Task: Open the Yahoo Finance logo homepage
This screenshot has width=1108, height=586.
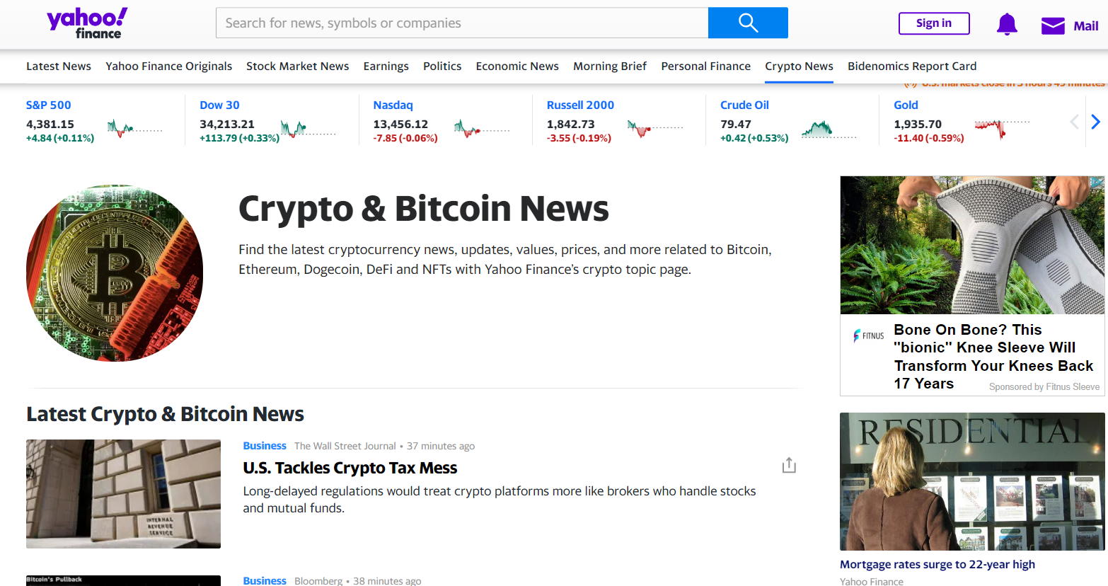Action: [x=87, y=23]
